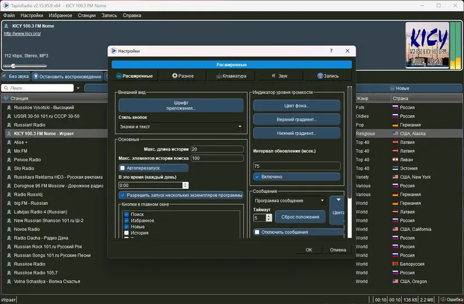Click the Нижний градиент button
The height and width of the screenshot is (304, 464).
(x=296, y=133)
